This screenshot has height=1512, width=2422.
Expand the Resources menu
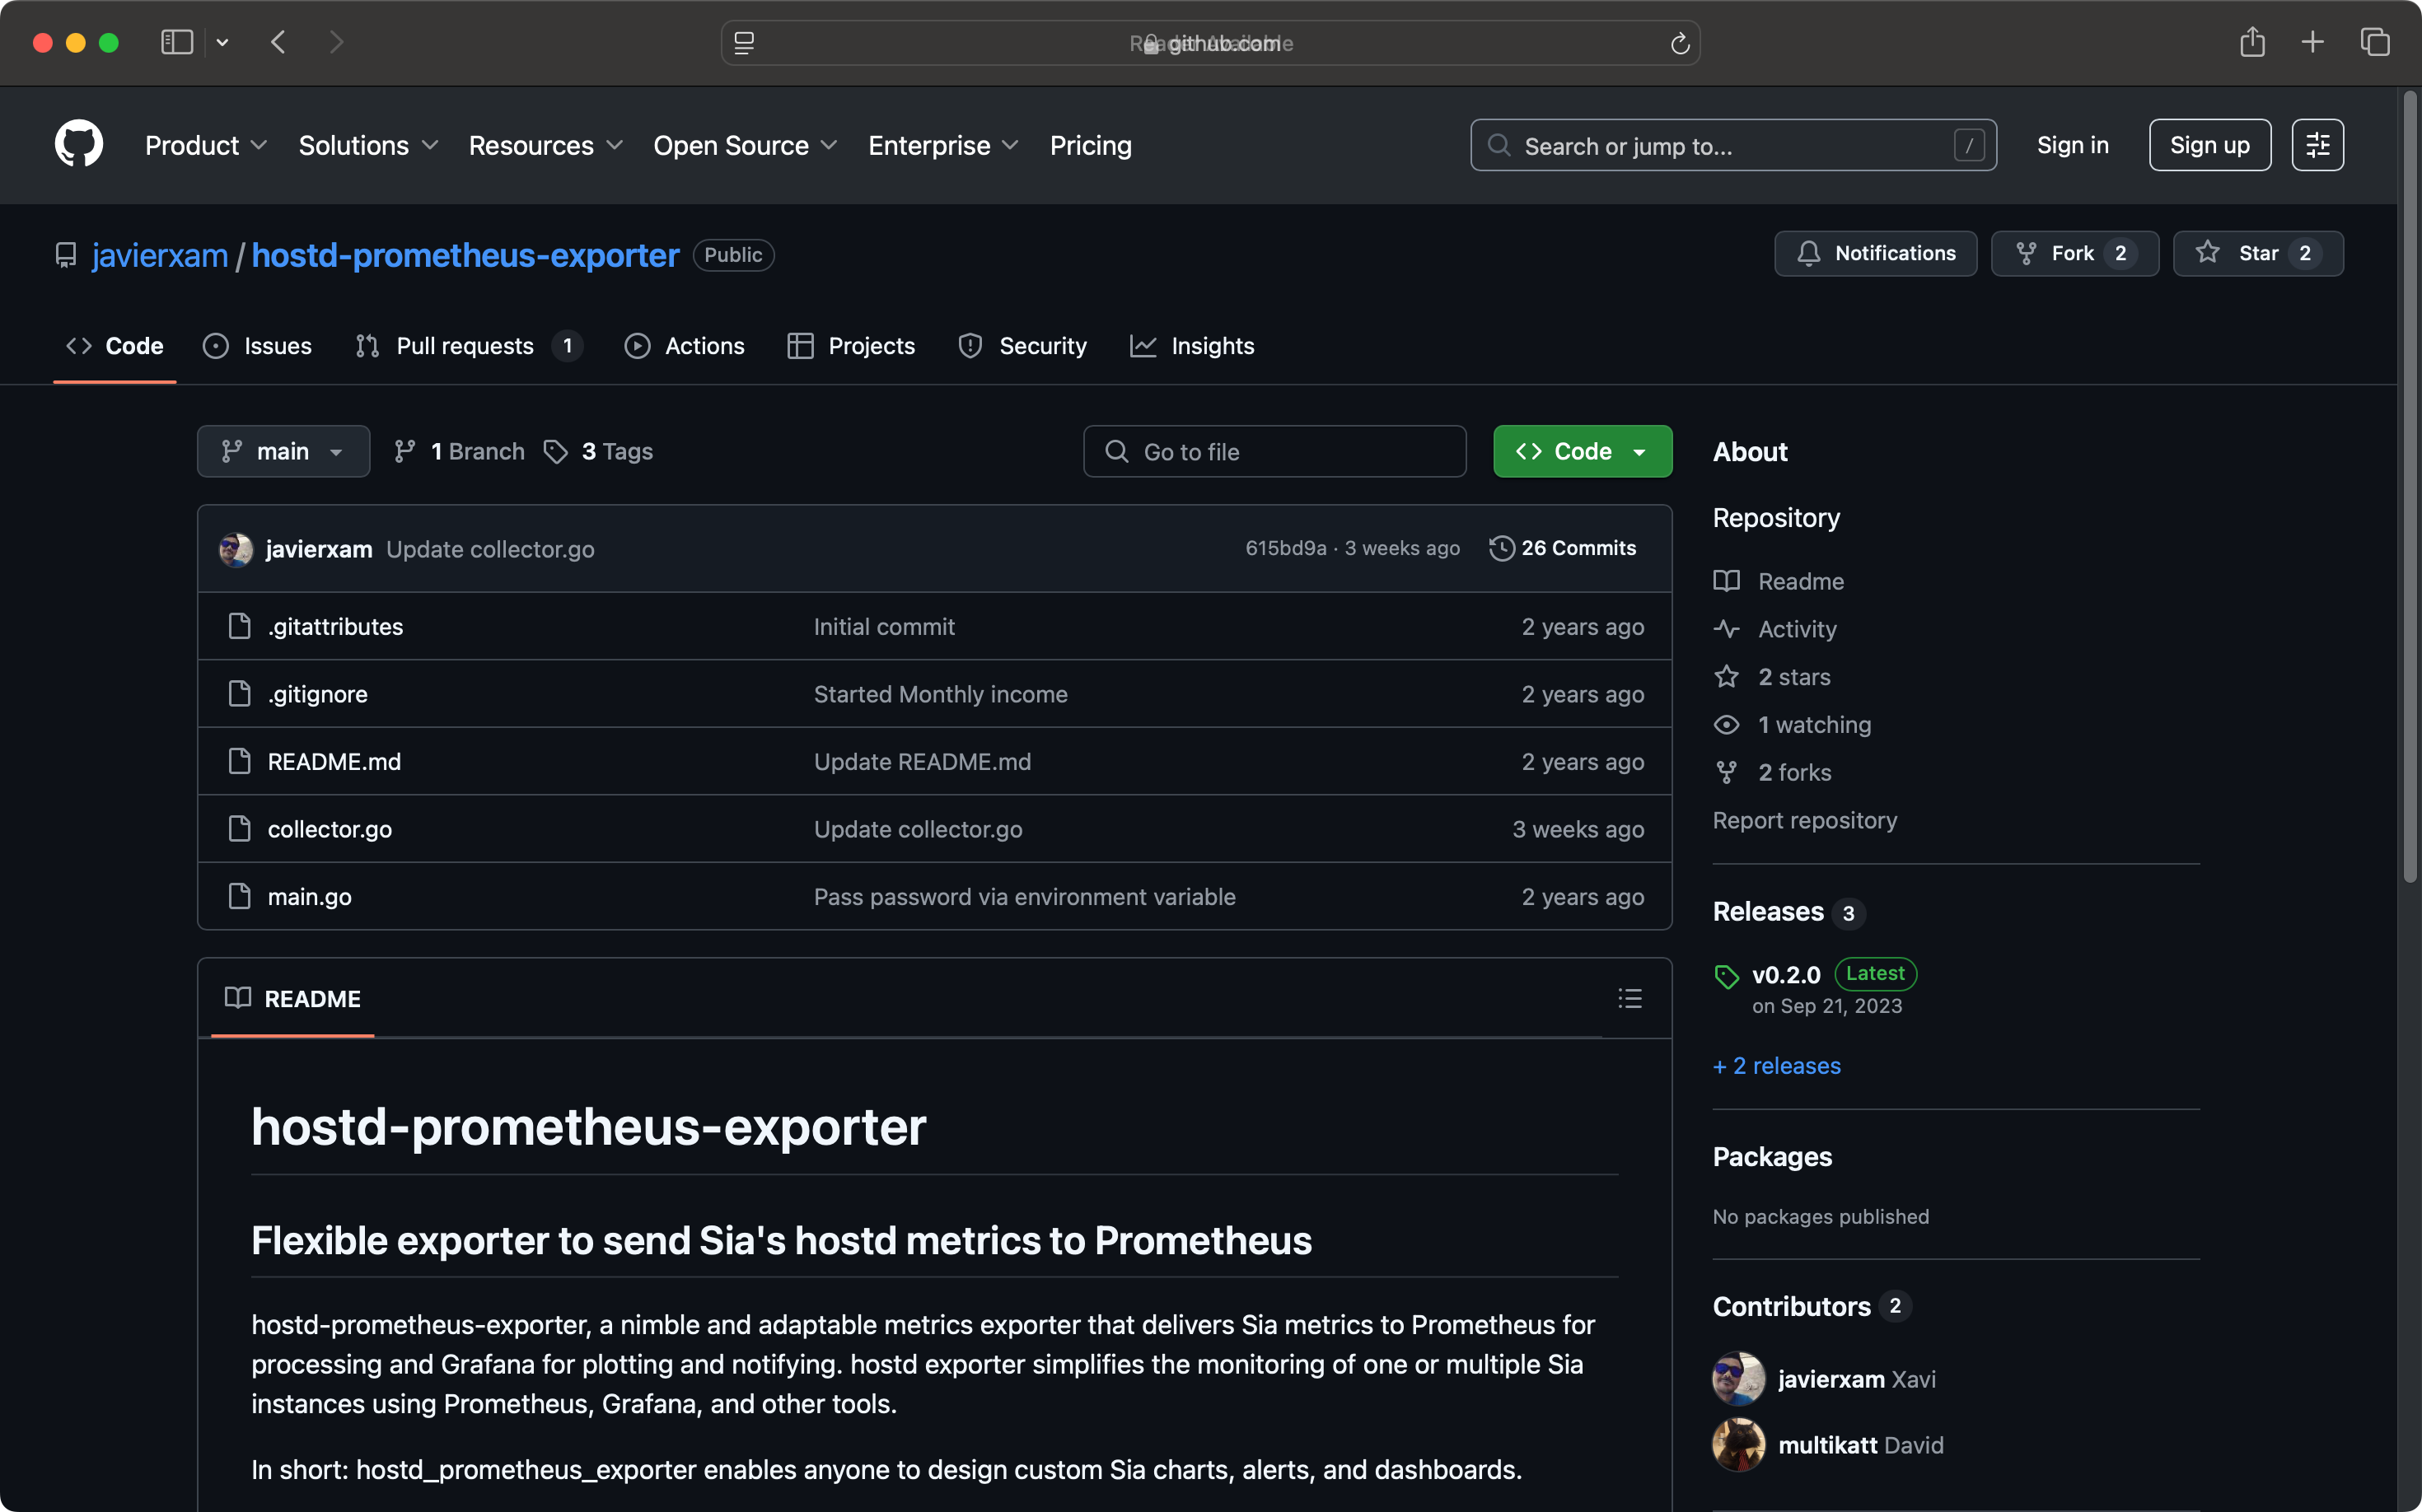click(x=545, y=145)
